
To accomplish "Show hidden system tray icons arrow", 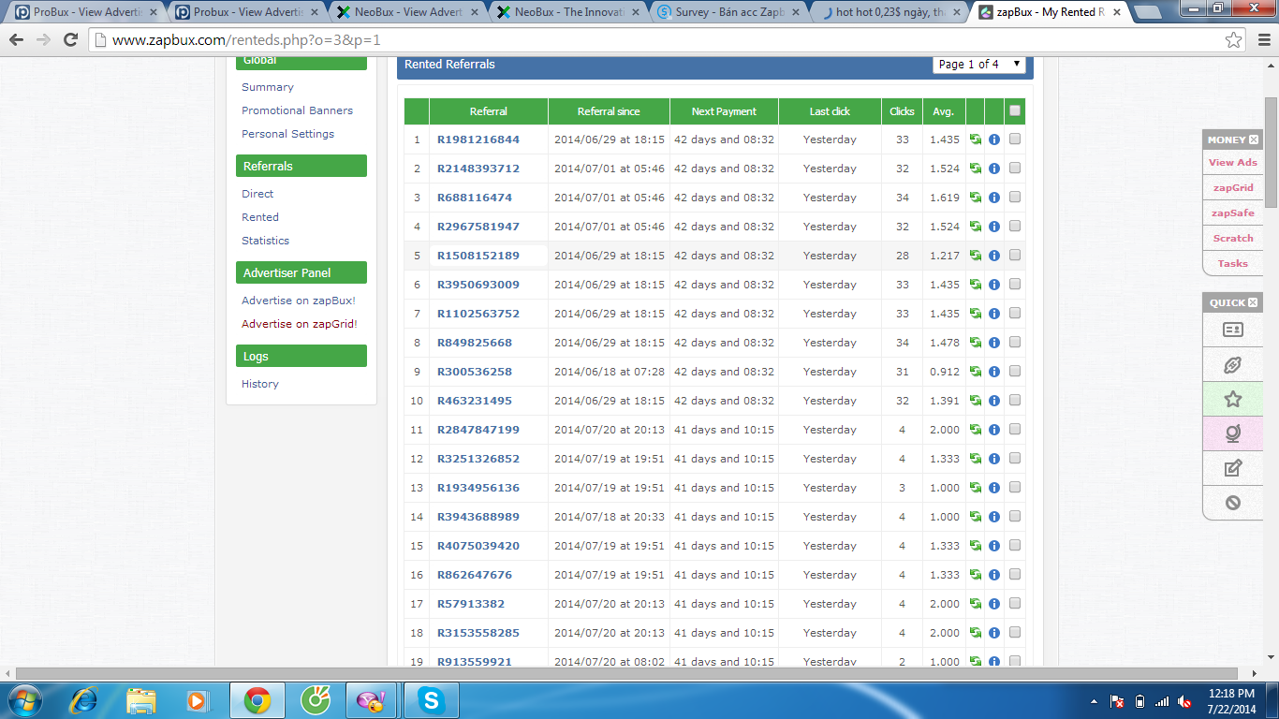I will (1094, 701).
